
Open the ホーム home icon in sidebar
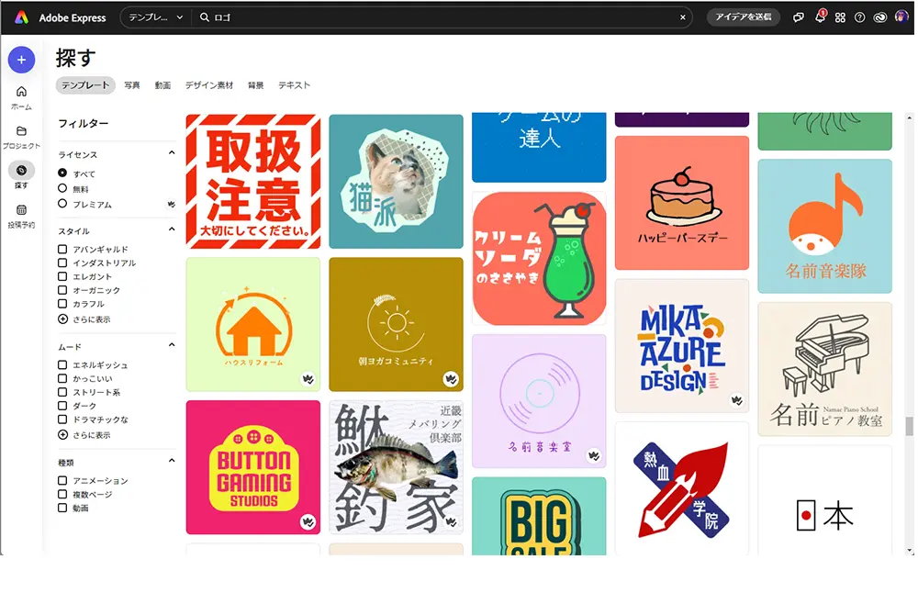click(x=22, y=91)
